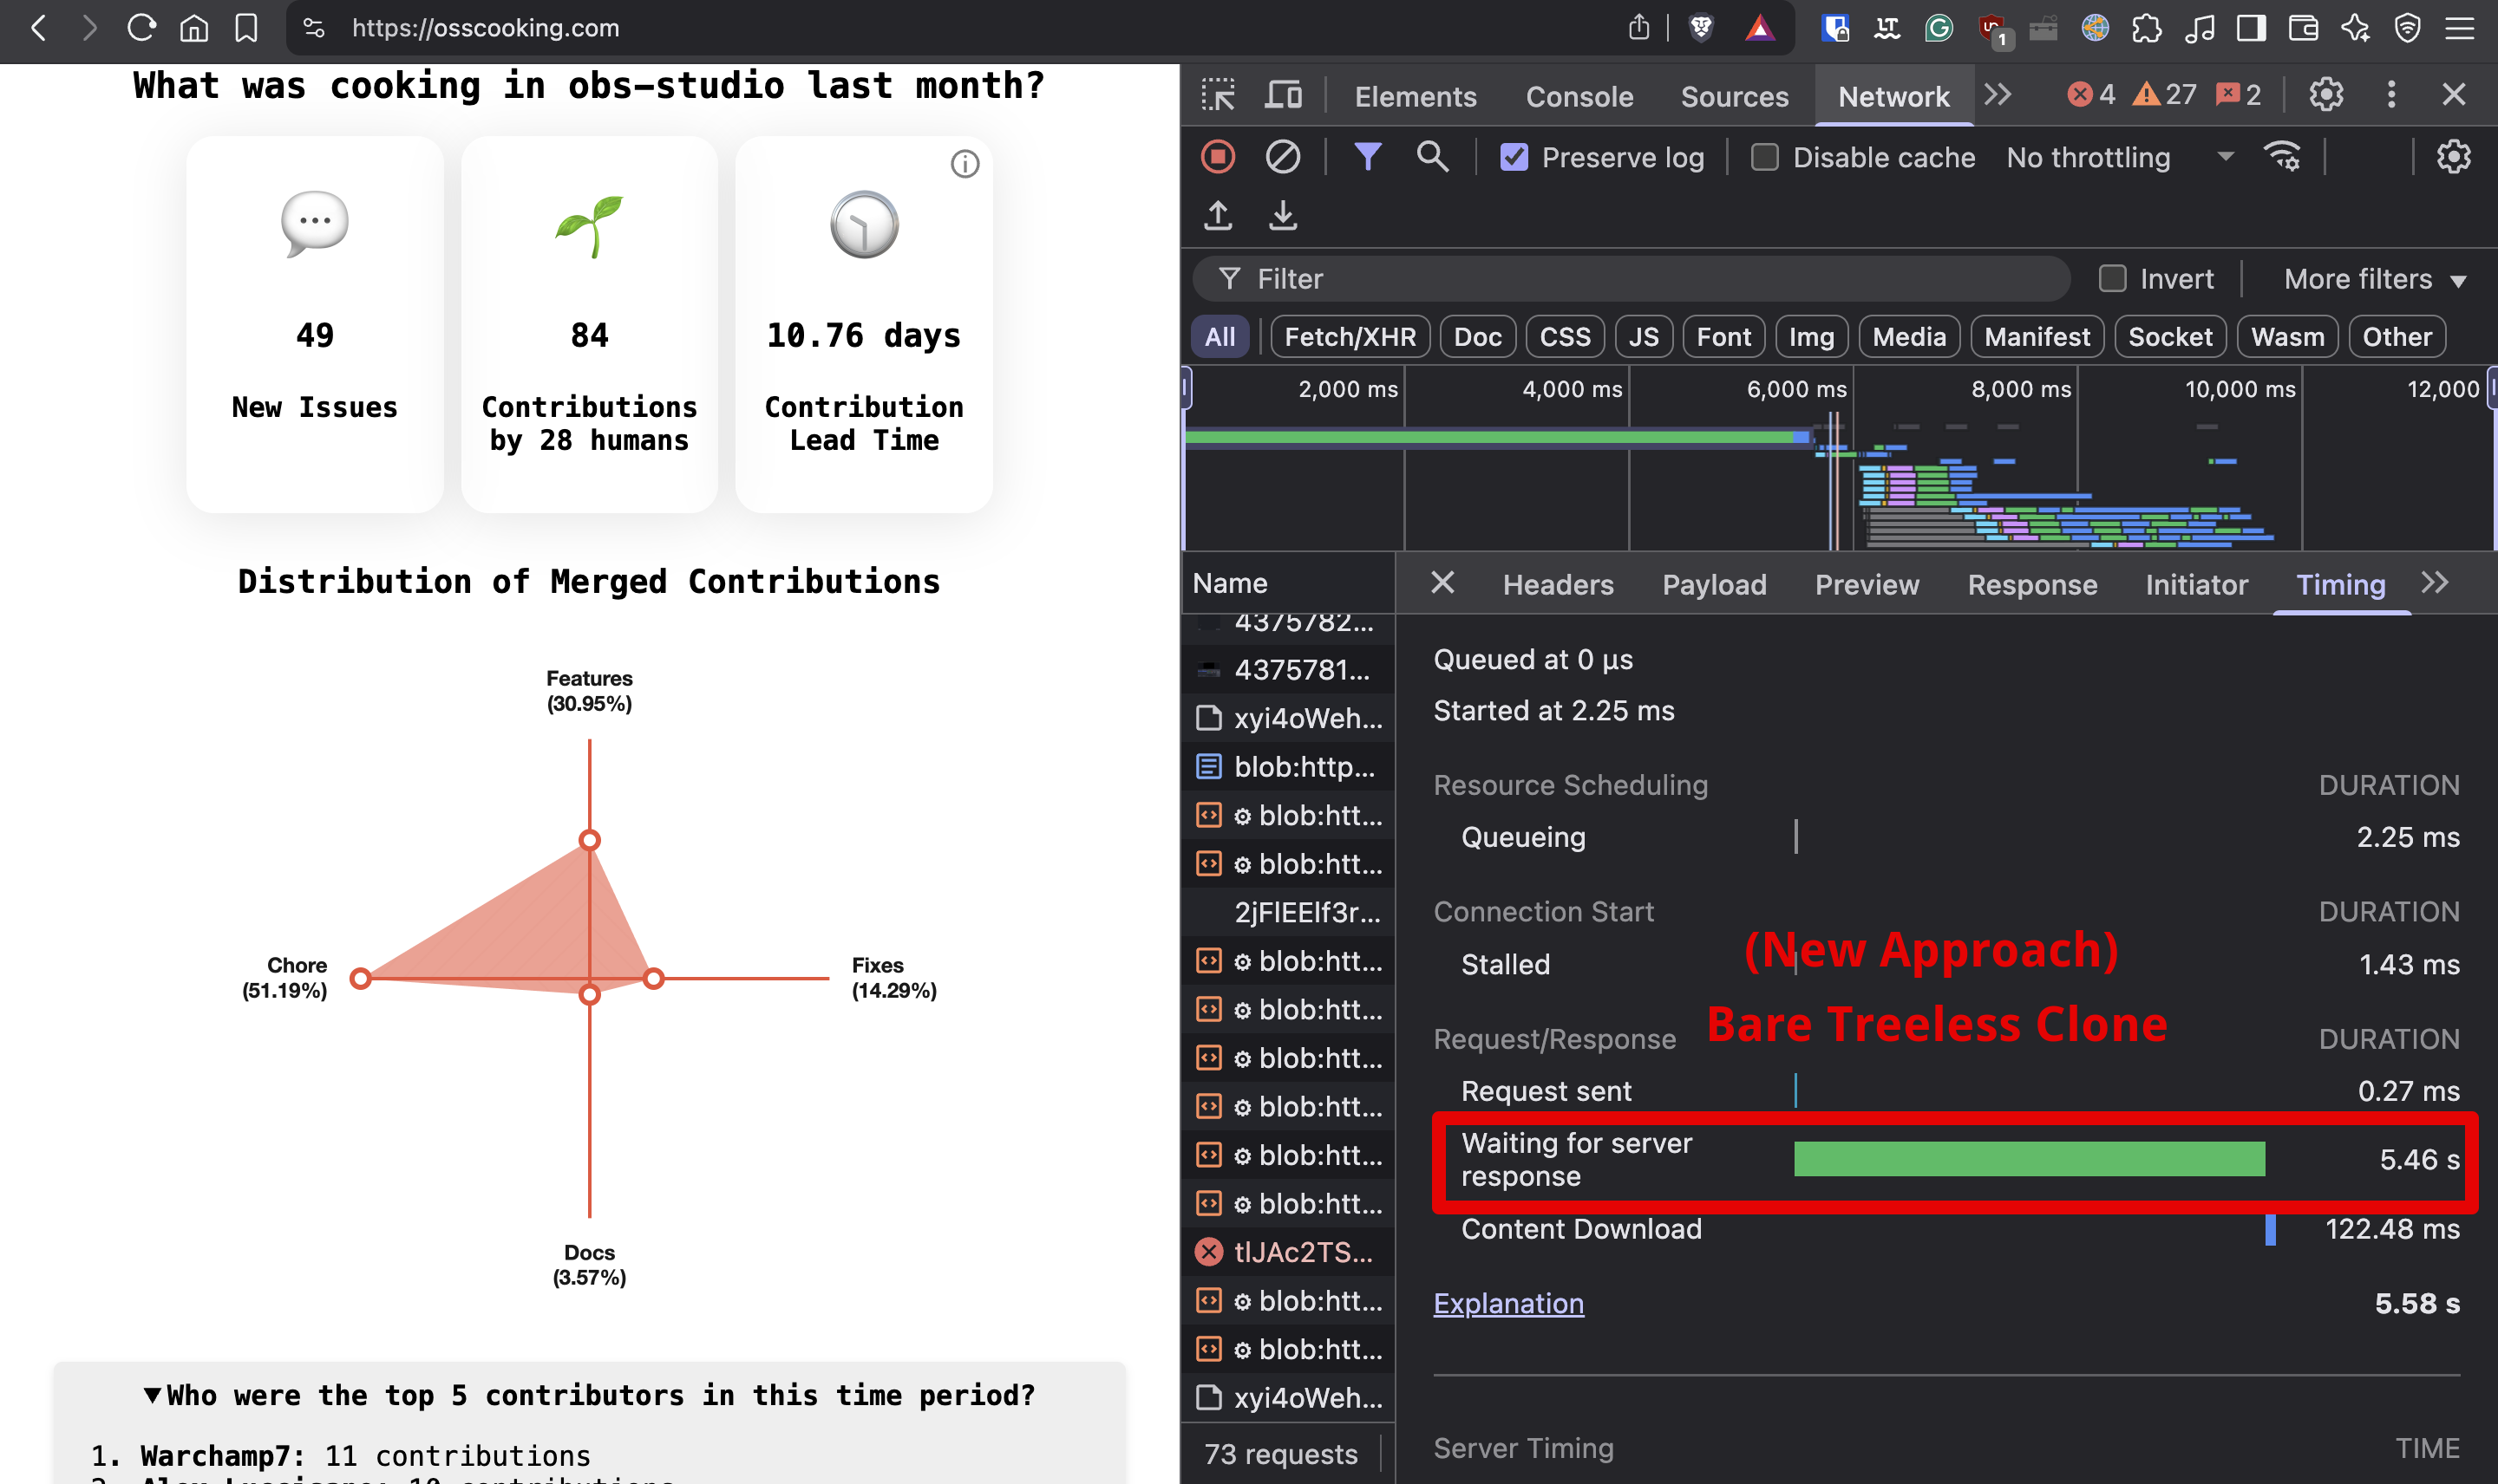Open network search magnifier
The image size is (2498, 1484).
tap(1433, 157)
